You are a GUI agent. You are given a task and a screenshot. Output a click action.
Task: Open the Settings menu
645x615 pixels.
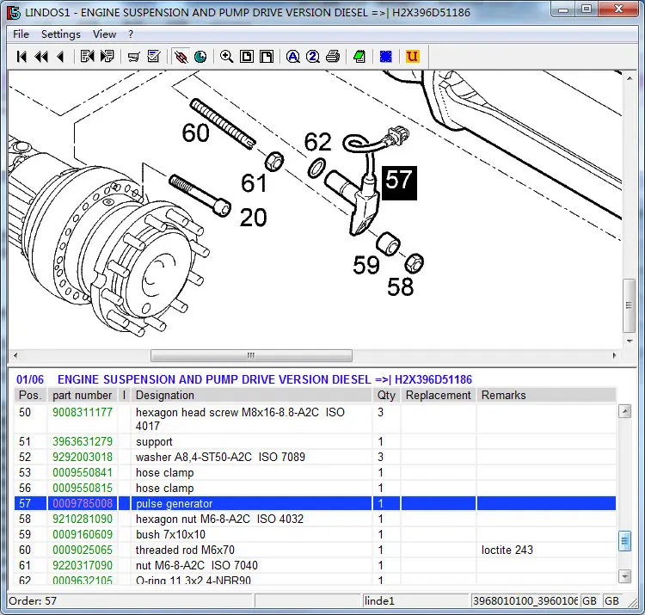coord(61,34)
